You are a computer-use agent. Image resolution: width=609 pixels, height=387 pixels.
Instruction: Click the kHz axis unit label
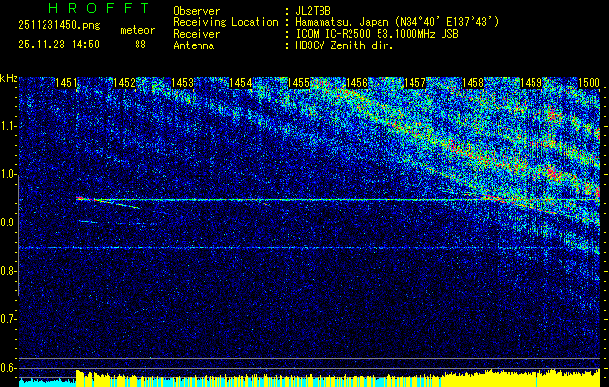coord(9,77)
